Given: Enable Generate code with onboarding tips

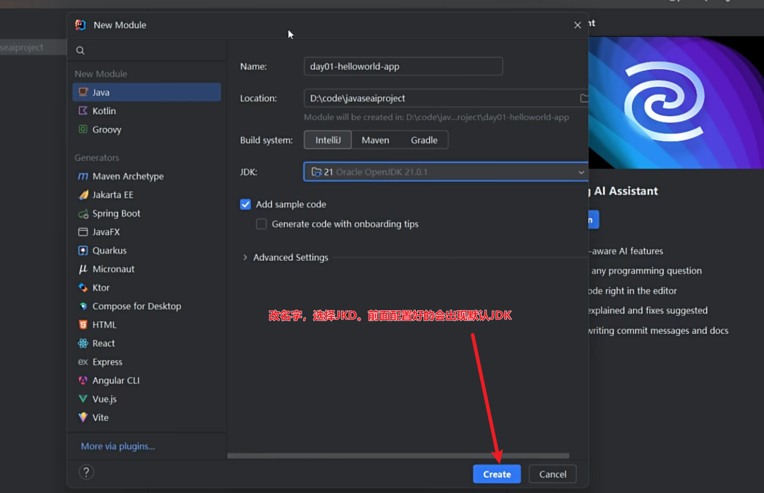Looking at the screenshot, I should coord(261,224).
